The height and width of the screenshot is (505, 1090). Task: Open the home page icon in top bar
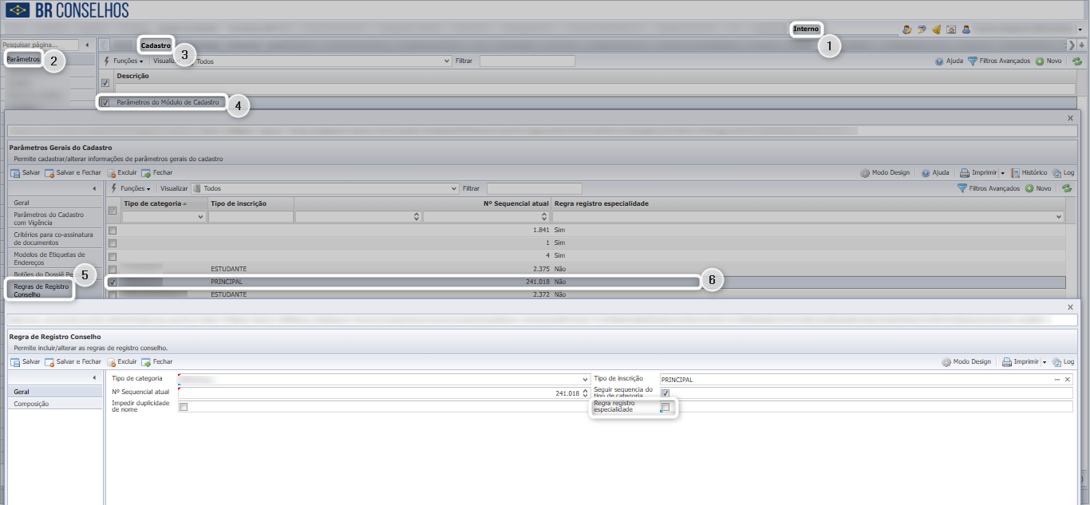(x=951, y=30)
